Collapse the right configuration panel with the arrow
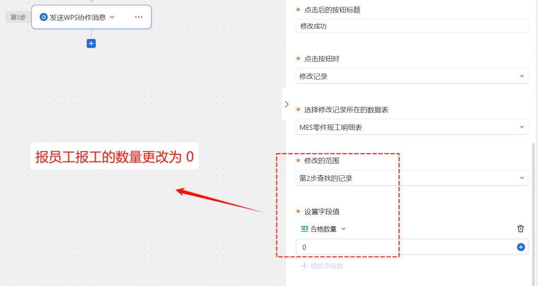 (286, 104)
